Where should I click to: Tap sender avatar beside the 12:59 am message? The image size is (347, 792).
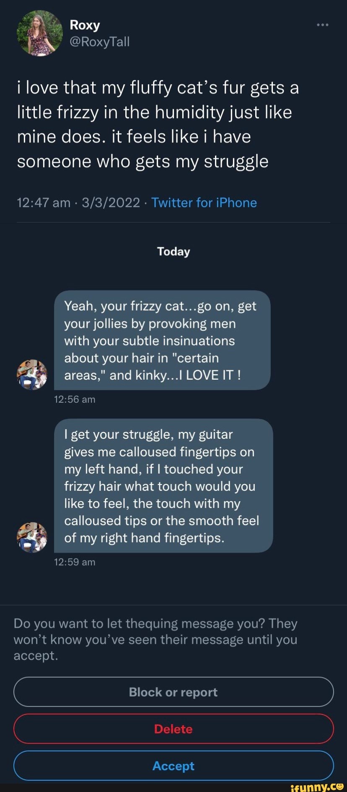point(32,537)
